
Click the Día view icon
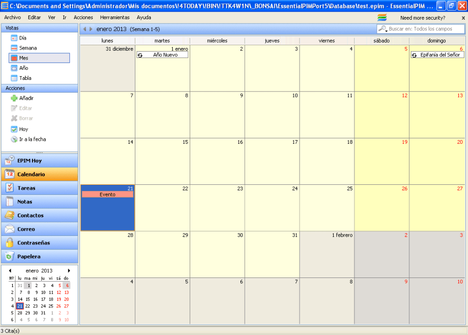pyautogui.click(x=14, y=38)
